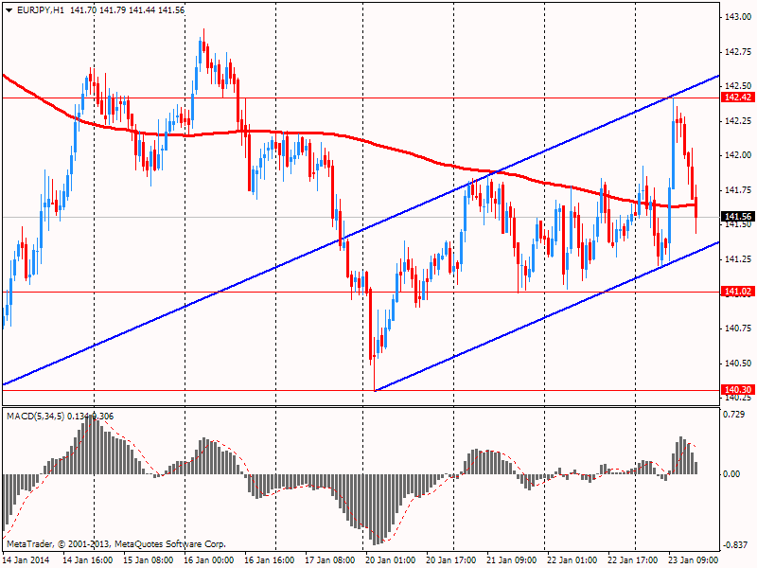Click the 142.25 price scale value

(x=738, y=121)
